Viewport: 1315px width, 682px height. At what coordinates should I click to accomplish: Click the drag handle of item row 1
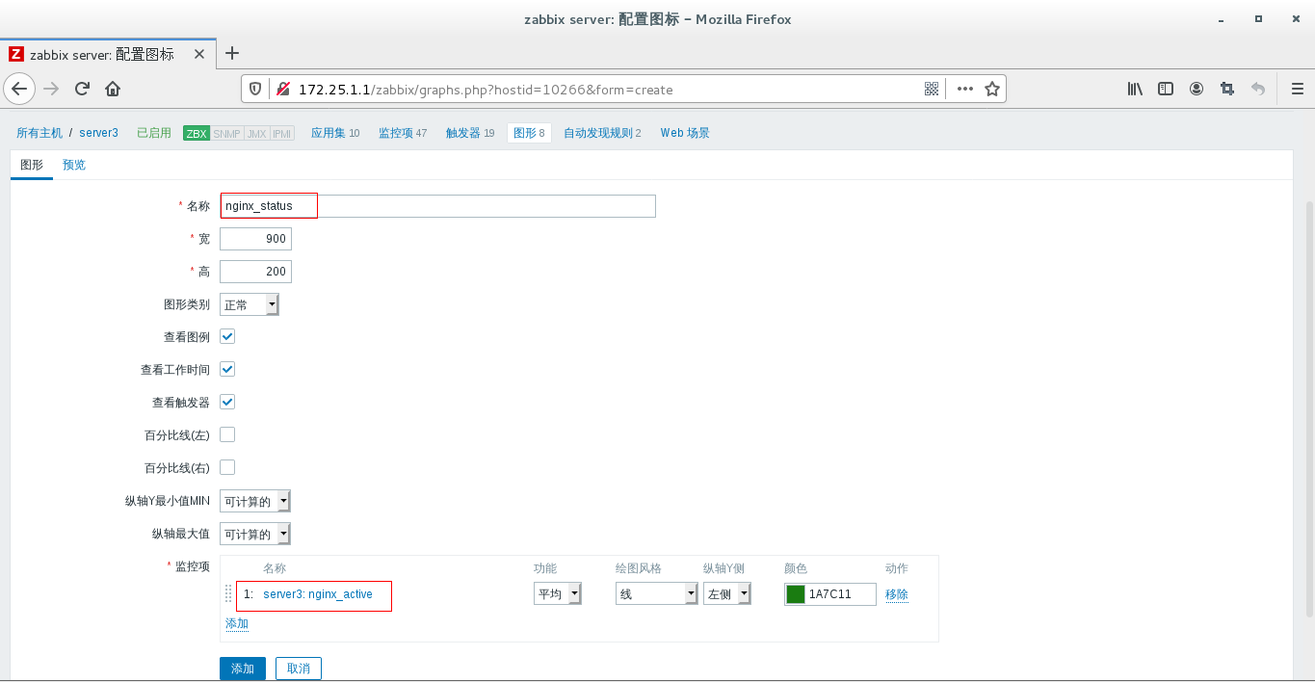click(x=228, y=594)
